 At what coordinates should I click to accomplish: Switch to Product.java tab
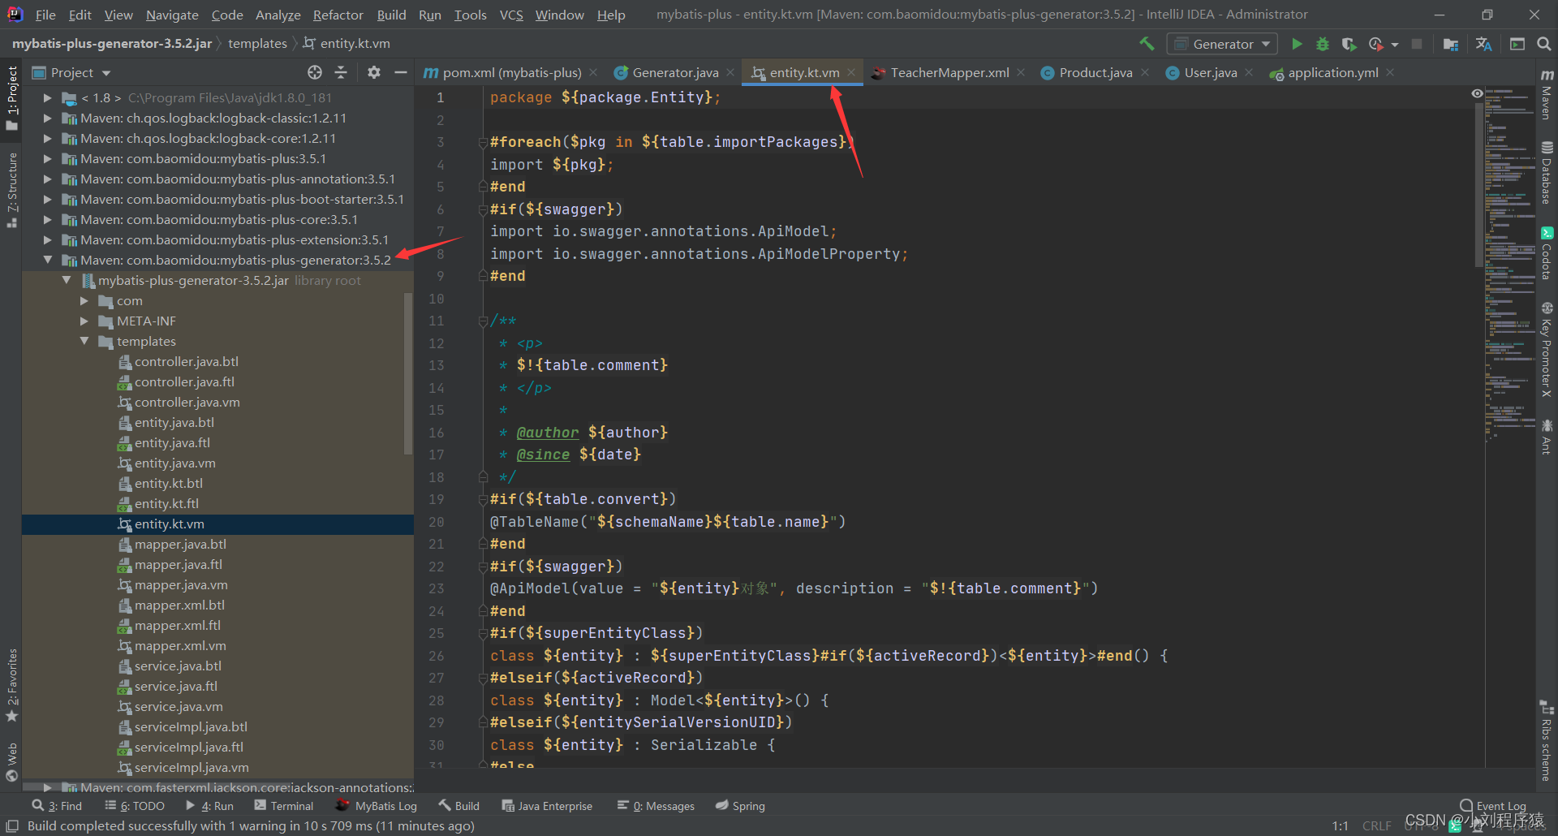(x=1095, y=72)
